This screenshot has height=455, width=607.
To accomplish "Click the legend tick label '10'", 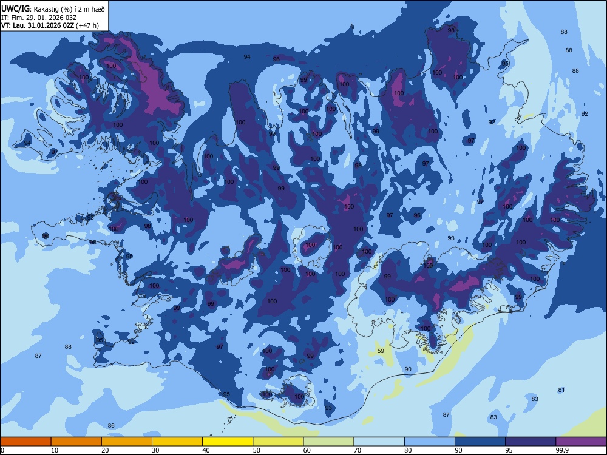I will pos(55,450).
